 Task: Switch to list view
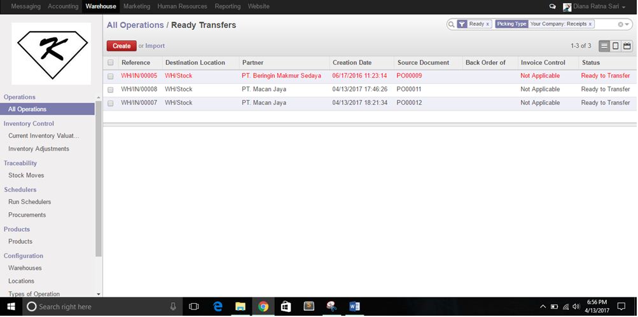pos(604,46)
